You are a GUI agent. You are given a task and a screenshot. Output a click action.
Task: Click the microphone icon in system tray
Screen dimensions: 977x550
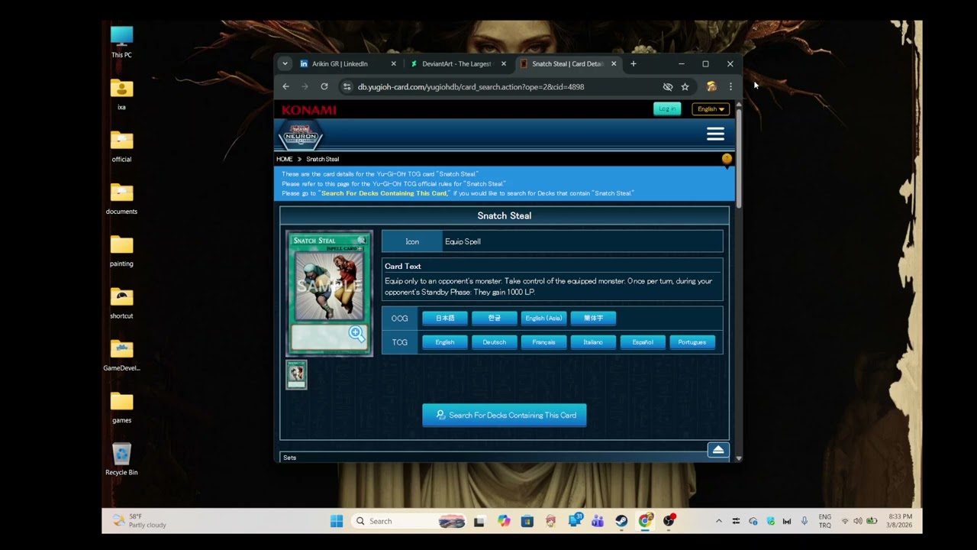804,521
